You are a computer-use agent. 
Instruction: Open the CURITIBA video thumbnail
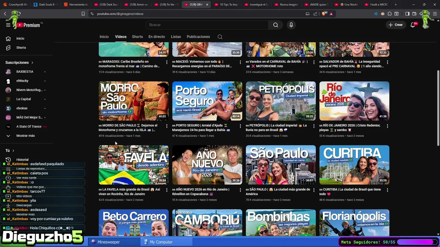click(x=354, y=165)
